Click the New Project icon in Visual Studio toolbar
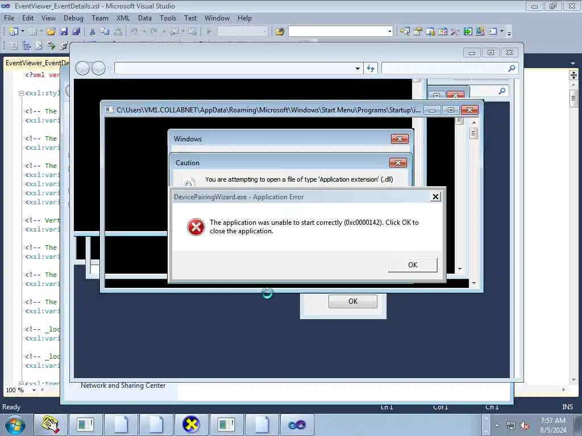Screen dimensions: 582x436 click(14, 32)
